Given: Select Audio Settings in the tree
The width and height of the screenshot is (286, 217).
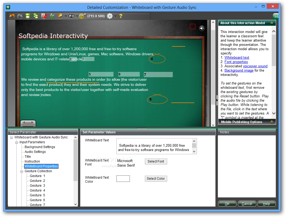Looking at the screenshot, I should tap(35, 152).
